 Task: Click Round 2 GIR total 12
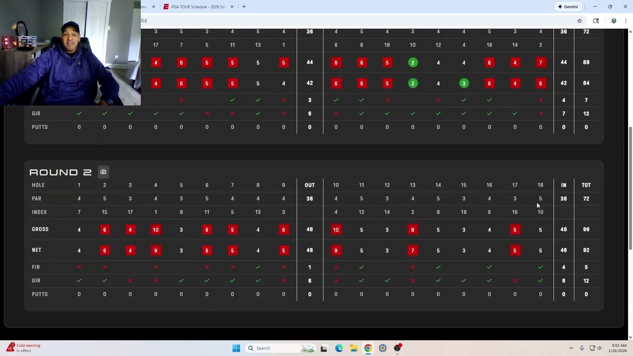pyautogui.click(x=586, y=280)
